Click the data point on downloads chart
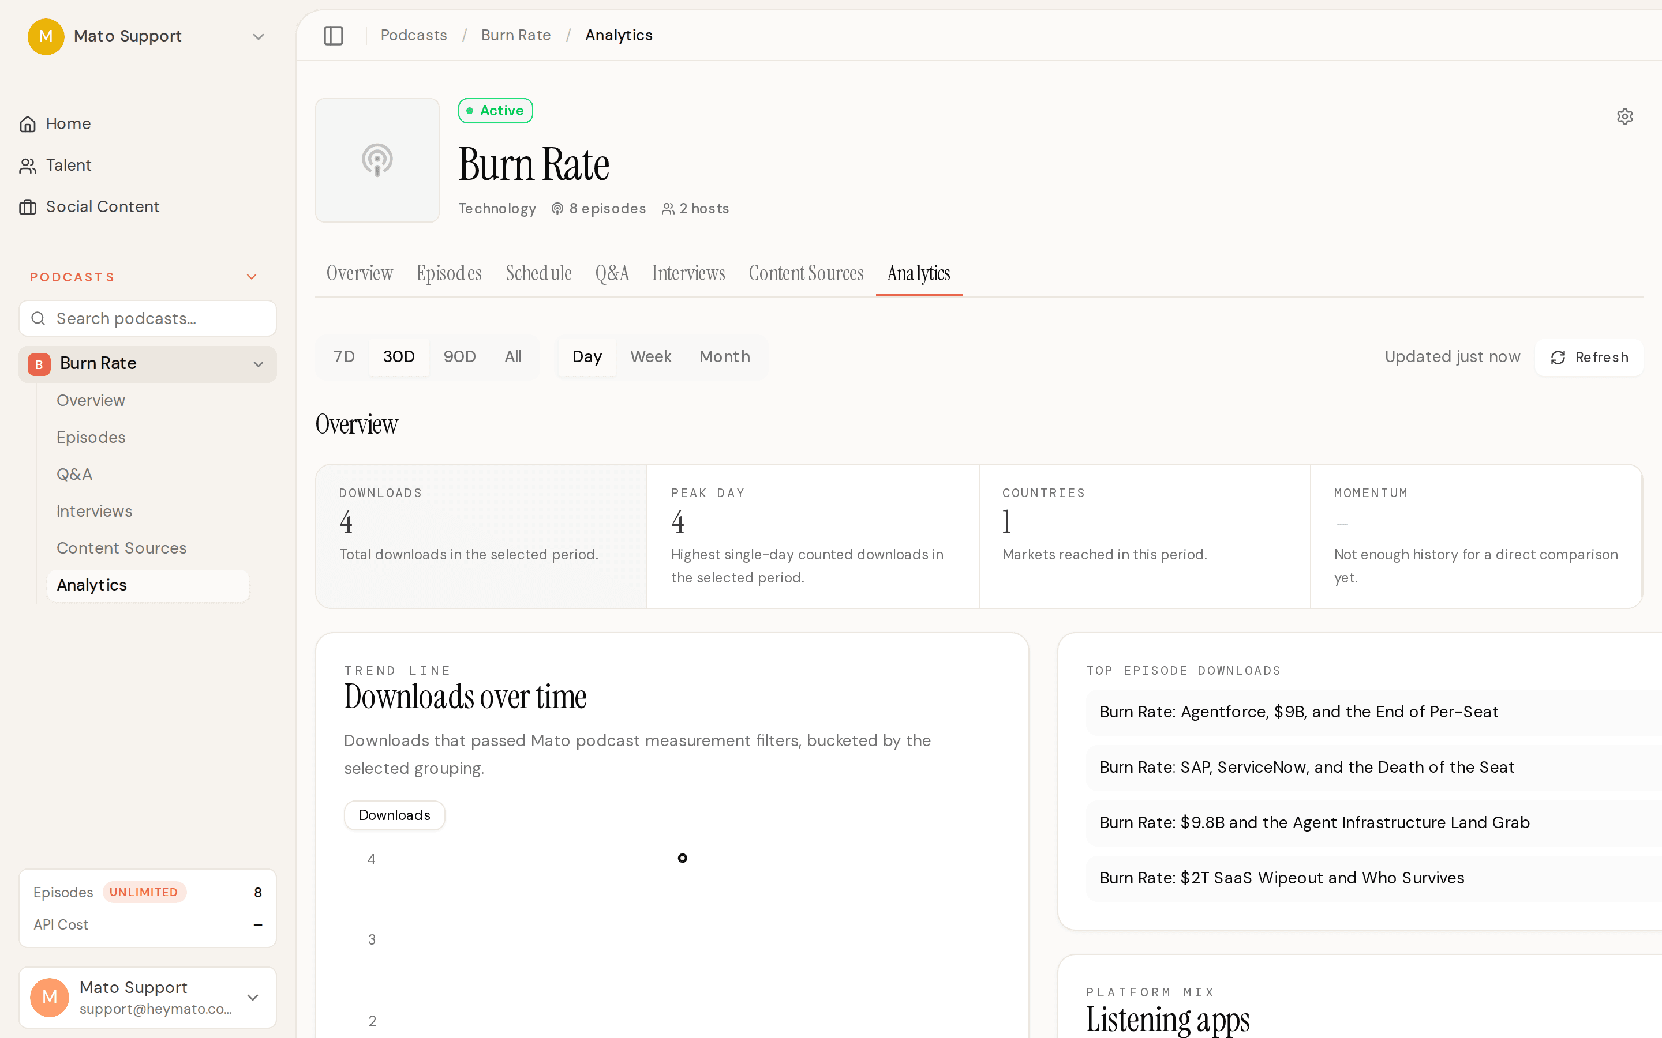 tap(683, 858)
